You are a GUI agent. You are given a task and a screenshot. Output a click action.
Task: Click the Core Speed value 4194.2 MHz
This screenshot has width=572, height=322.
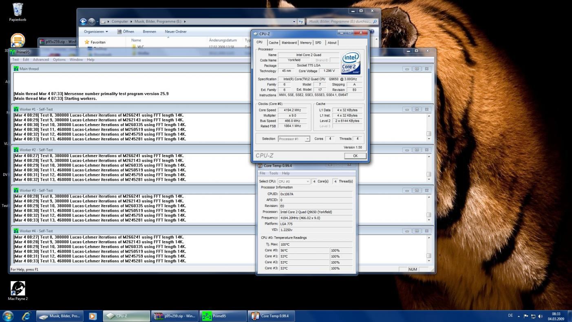tap(292, 110)
